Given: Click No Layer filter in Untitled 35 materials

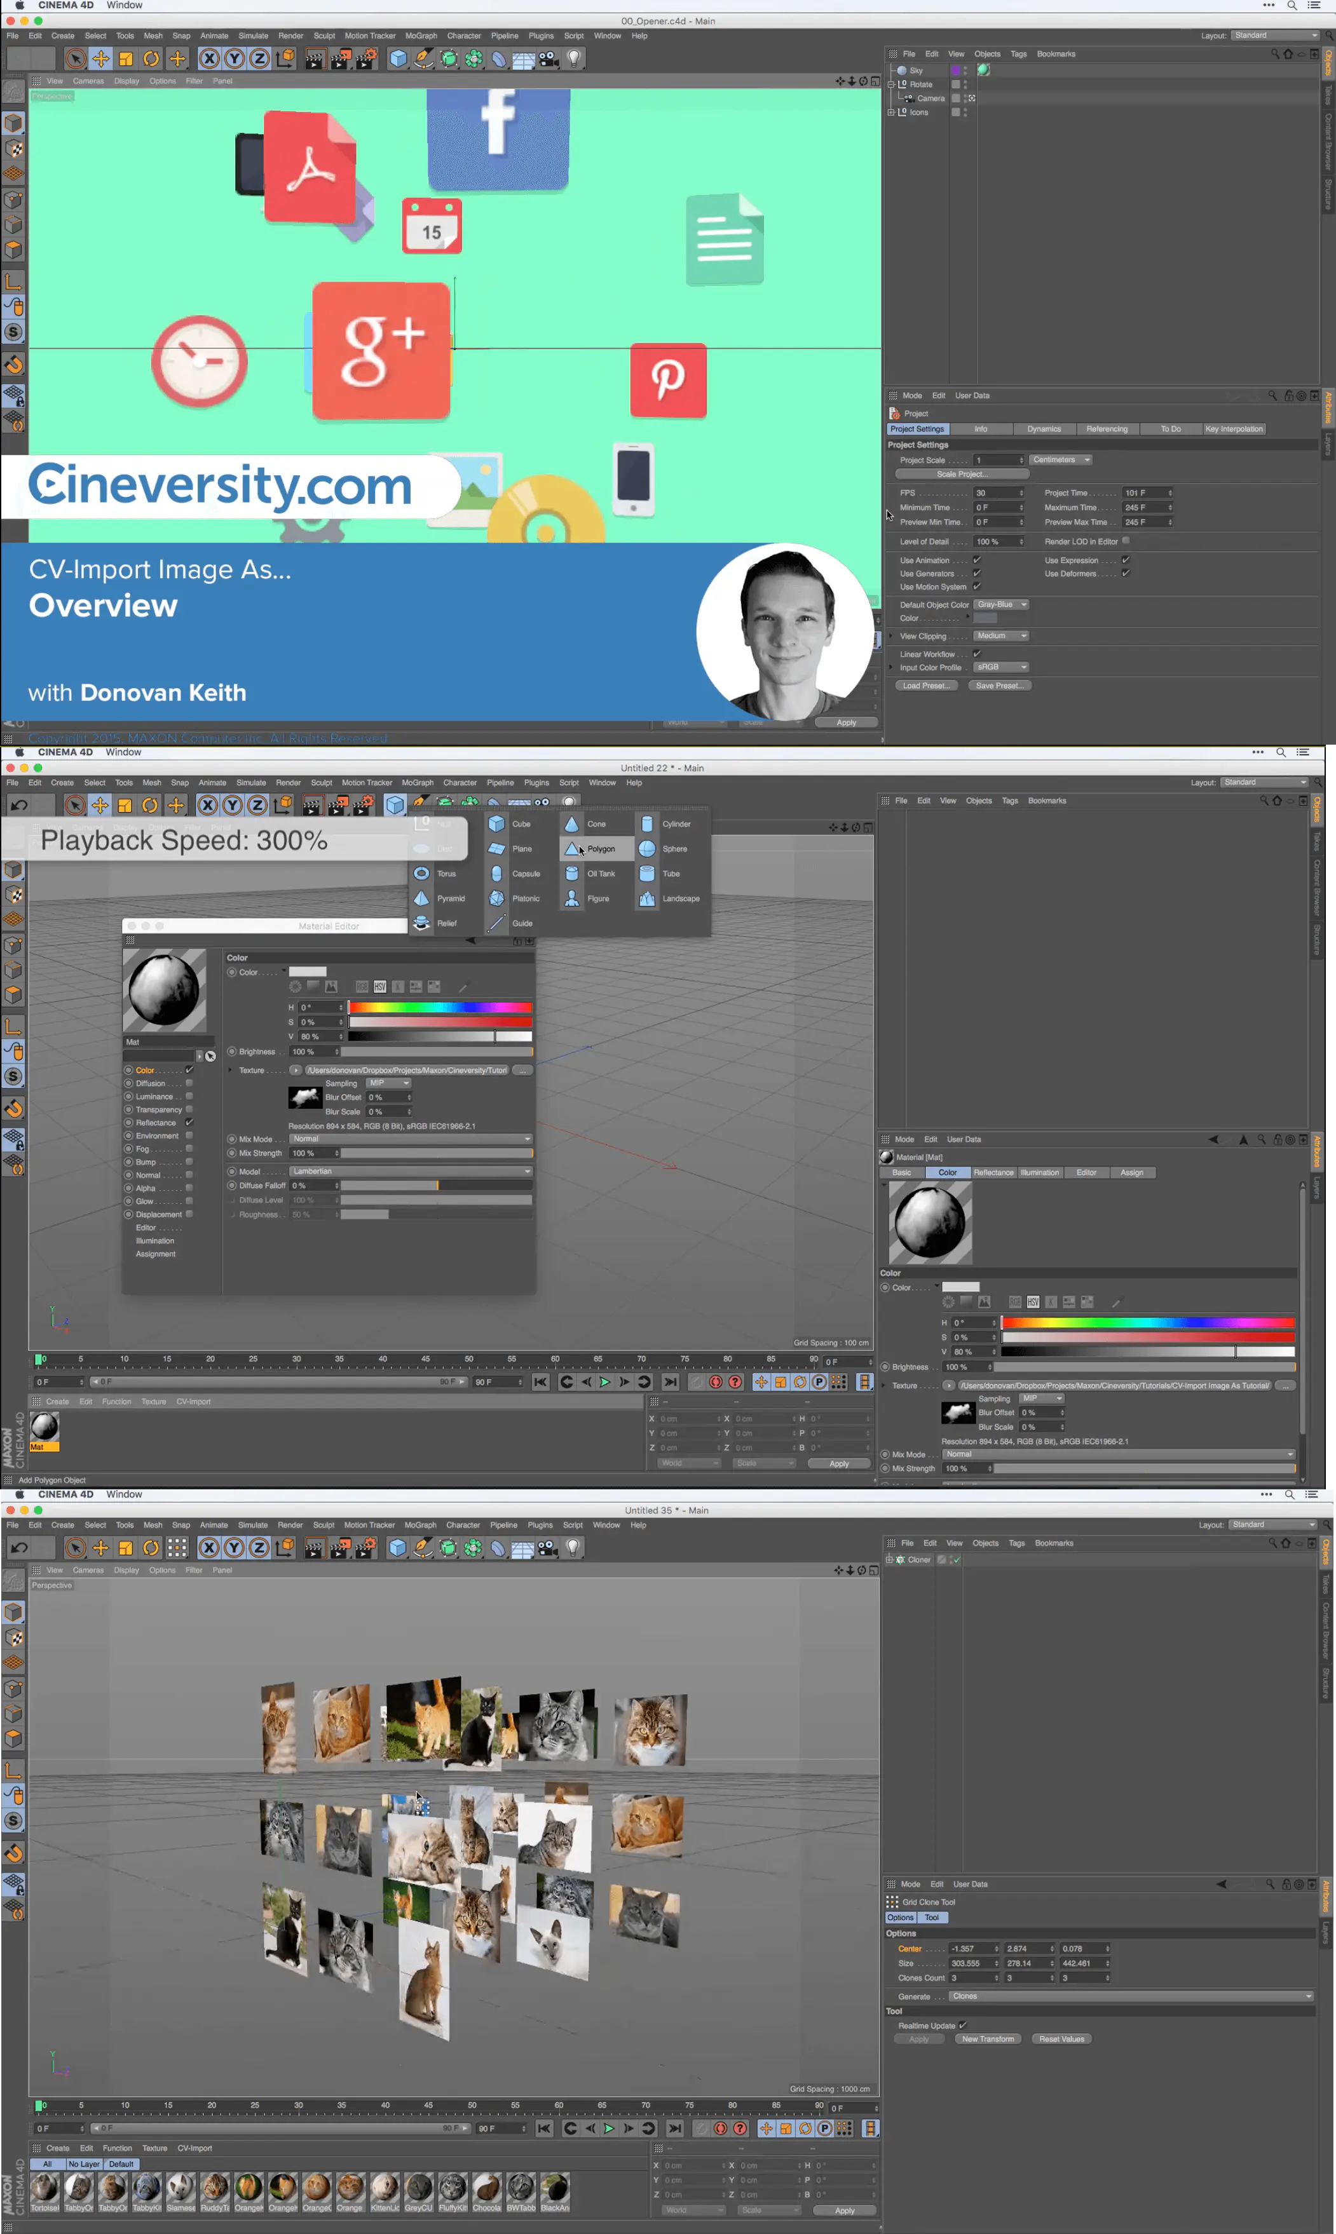Looking at the screenshot, I should [x=84, y=2164].
